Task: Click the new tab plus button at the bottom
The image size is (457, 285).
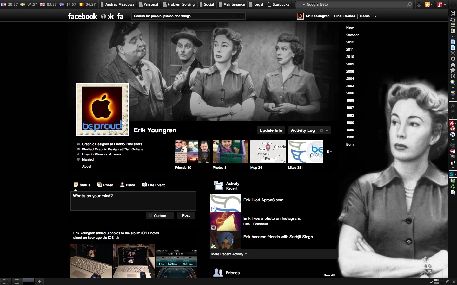Action: point(39,281)
